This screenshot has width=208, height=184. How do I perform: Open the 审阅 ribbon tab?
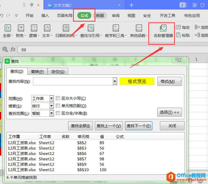click(x=116, y=16)
